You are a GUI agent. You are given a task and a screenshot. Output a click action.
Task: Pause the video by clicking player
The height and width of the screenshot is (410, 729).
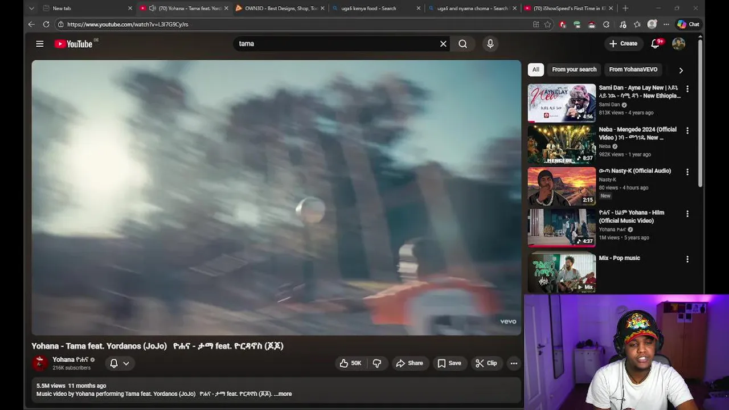coord(276,198)
